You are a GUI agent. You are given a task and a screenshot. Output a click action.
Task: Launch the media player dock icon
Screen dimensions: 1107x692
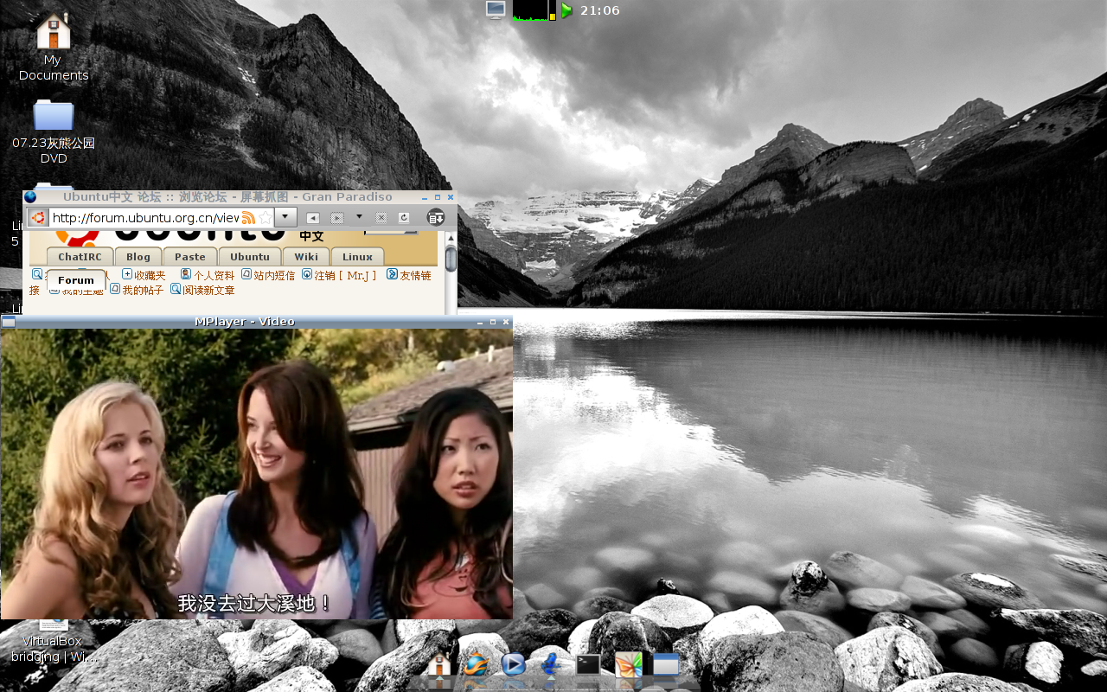tap(513, 664)
